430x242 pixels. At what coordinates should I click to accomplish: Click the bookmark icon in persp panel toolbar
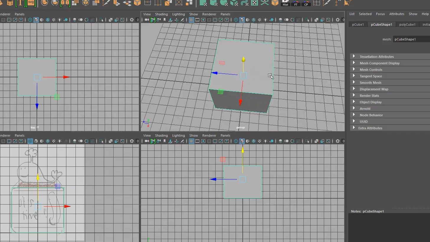[165, 20]
